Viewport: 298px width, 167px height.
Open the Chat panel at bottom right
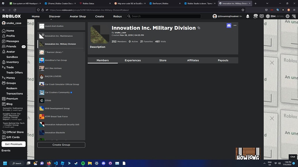293,157
